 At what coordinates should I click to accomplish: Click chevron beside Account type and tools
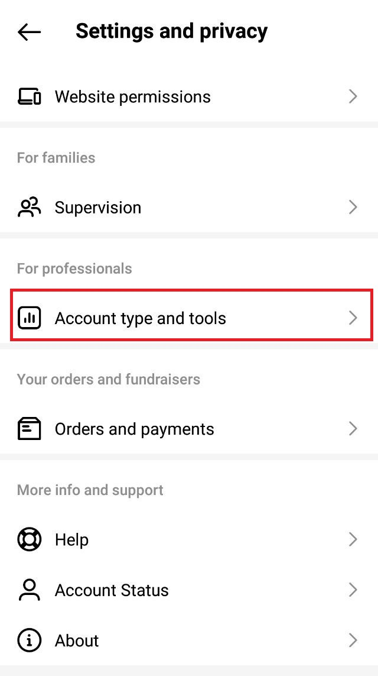[x=353, y=318]
